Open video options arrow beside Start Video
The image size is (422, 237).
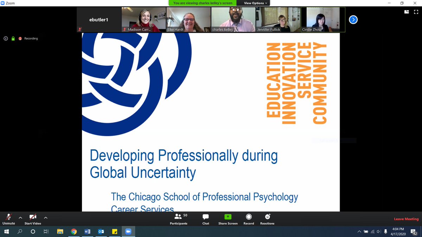point(46,218)
